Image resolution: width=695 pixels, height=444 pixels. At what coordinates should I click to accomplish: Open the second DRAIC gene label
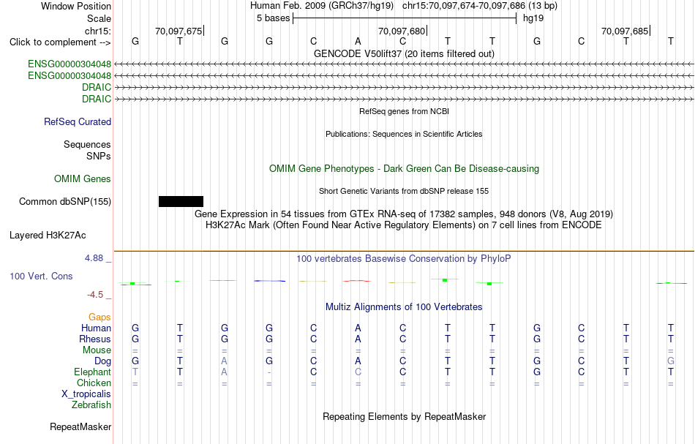[96, 99]
